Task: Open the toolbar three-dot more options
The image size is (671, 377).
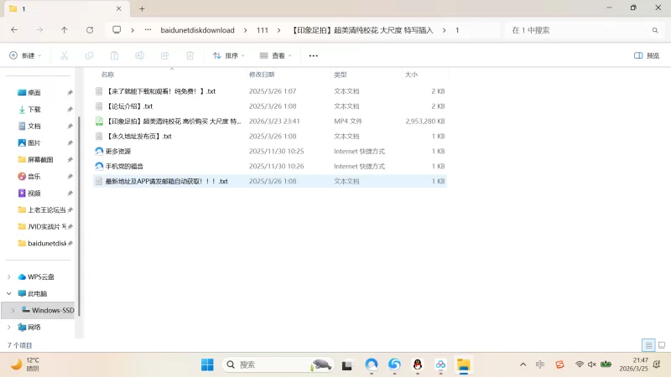Action: pos(313,55)
